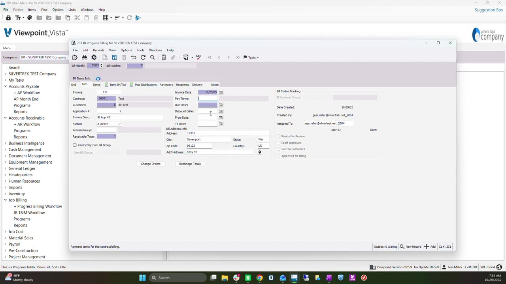
Task: Click the blue bird icon in main toolbar
Action: click(x=138, y=18)
